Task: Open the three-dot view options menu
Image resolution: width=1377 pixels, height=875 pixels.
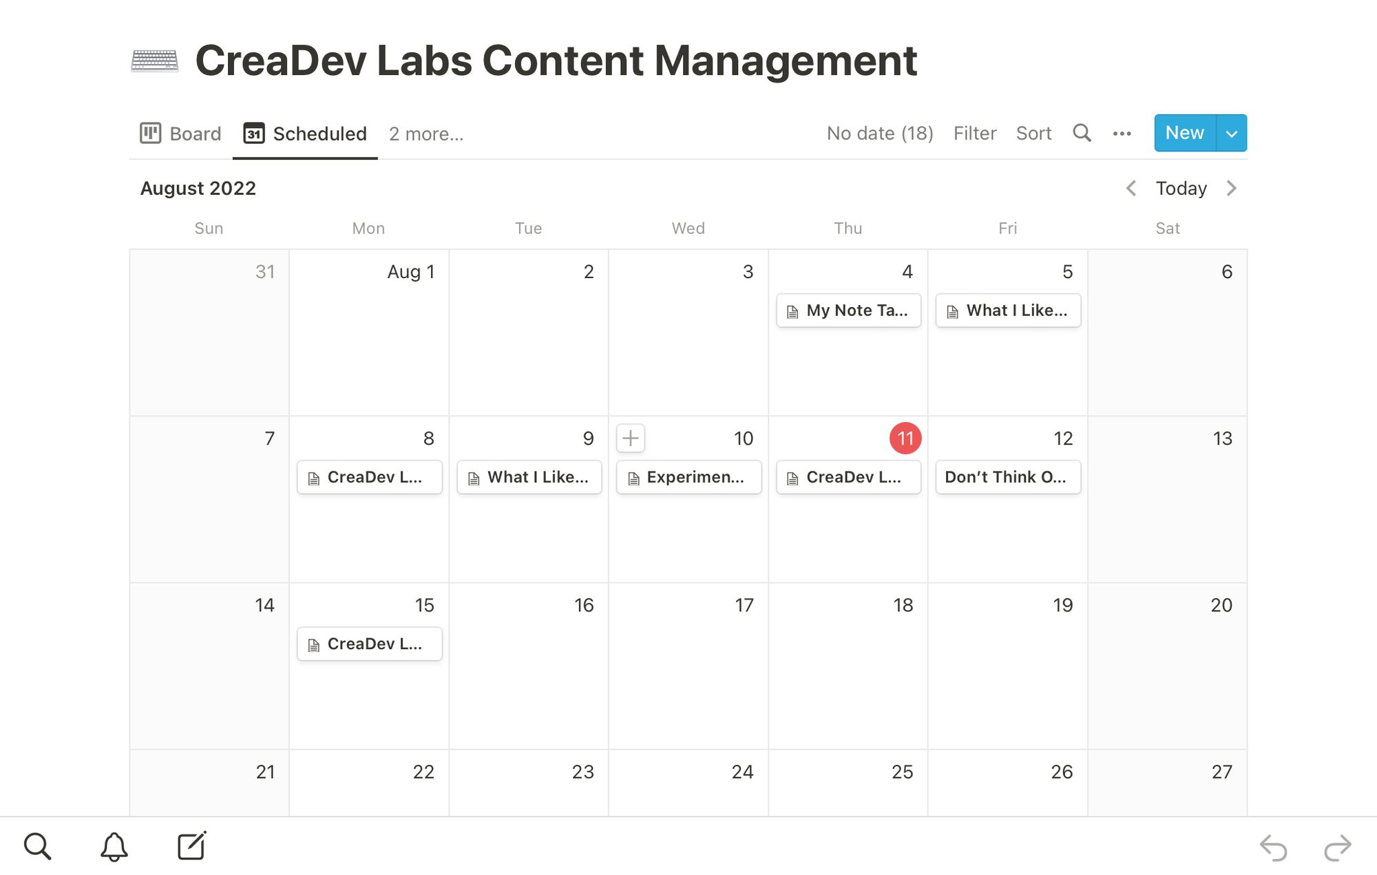Action: click(x=1122, y=134)
